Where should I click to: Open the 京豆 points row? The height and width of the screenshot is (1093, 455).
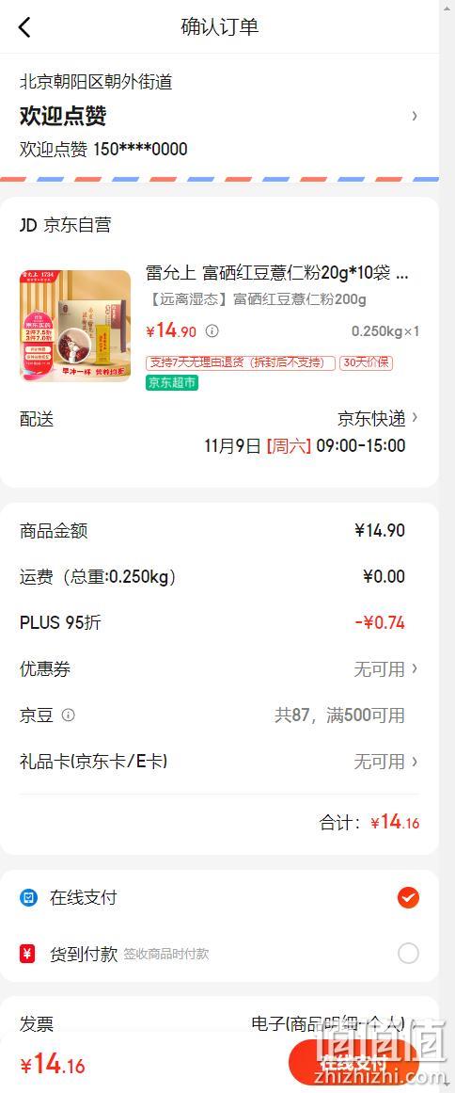coord(219,715)
